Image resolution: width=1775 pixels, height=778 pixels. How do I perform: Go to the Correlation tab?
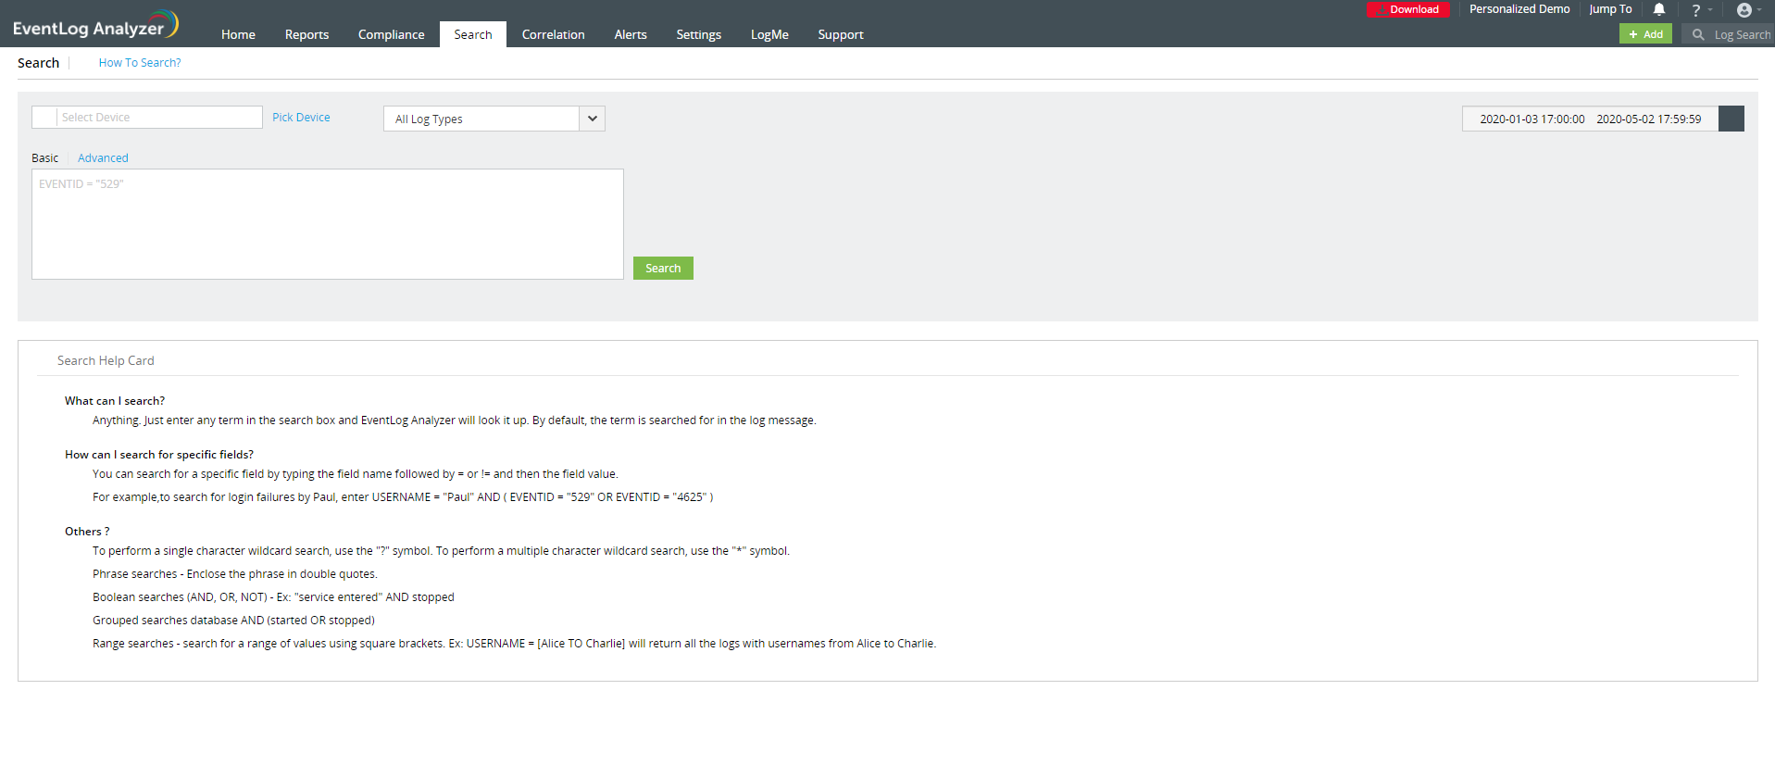[553, 34]
